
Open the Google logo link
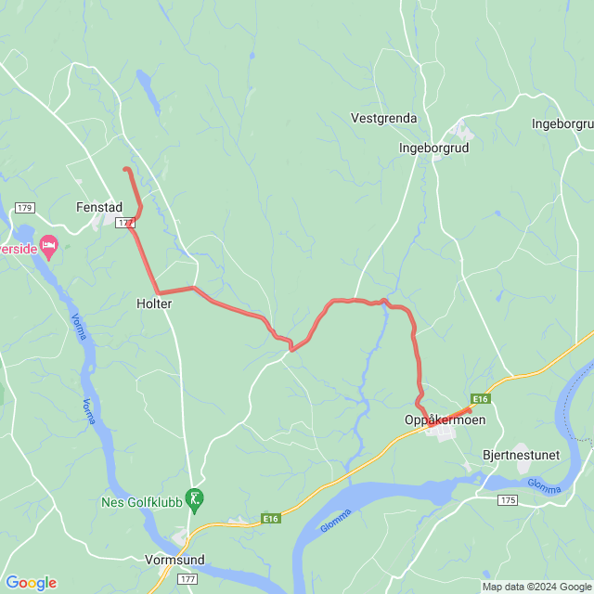(x=31, y=583)
